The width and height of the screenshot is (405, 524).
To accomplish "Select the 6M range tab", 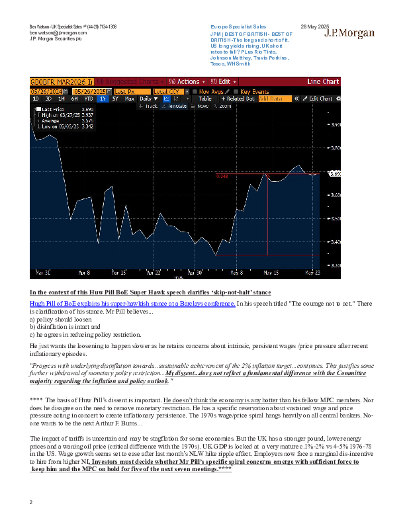I will click(x=75, y=99).
